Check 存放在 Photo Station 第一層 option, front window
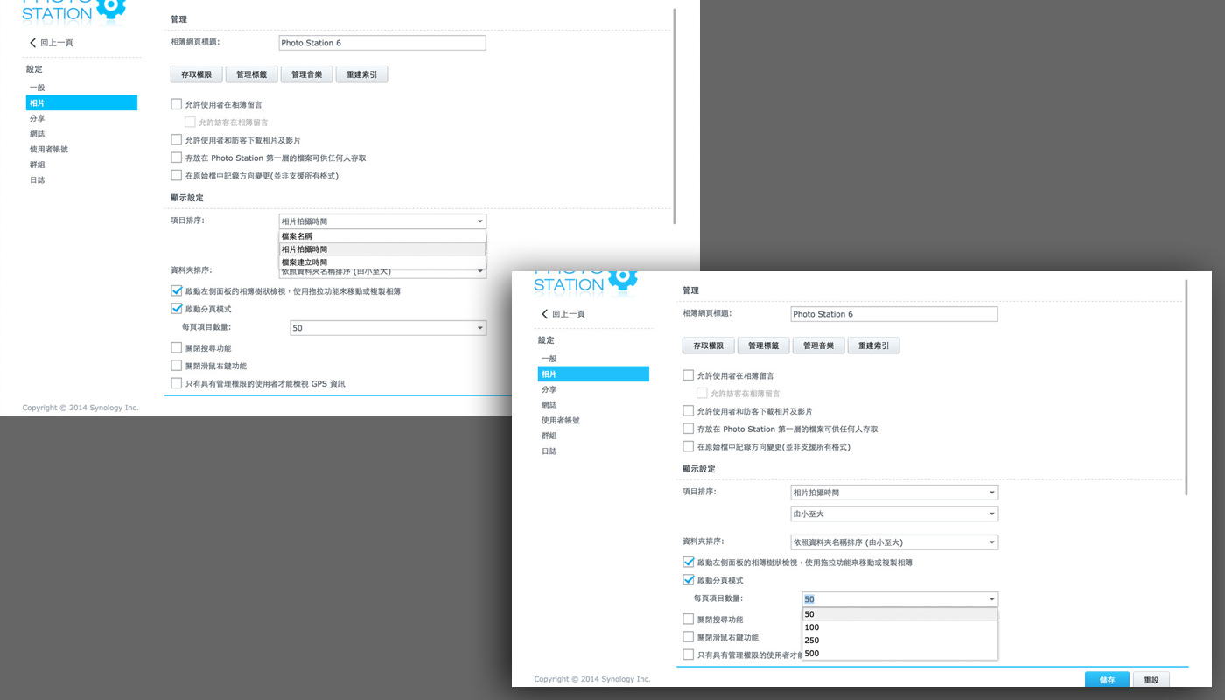 tap(688, 429)
